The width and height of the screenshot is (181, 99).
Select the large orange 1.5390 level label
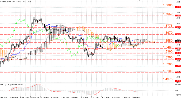(x=168, y=51)
